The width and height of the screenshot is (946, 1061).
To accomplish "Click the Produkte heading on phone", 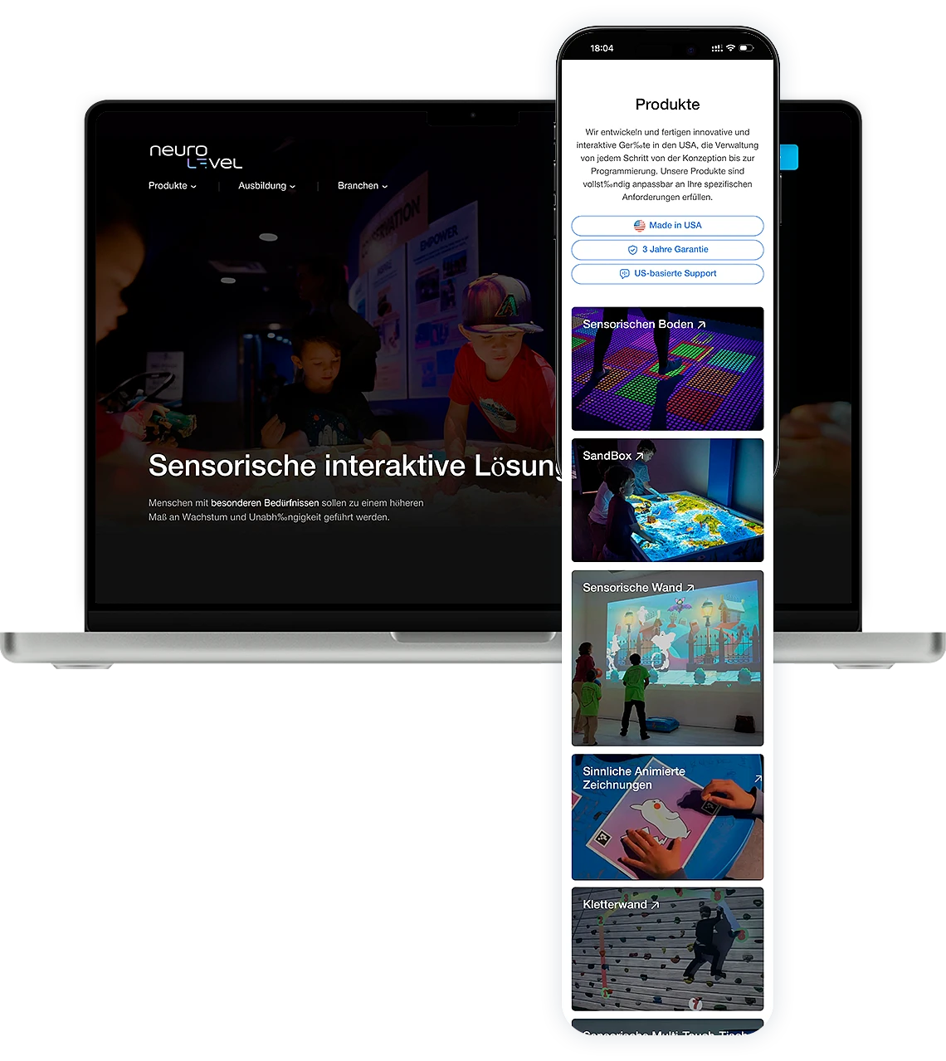I will point(667,105).
